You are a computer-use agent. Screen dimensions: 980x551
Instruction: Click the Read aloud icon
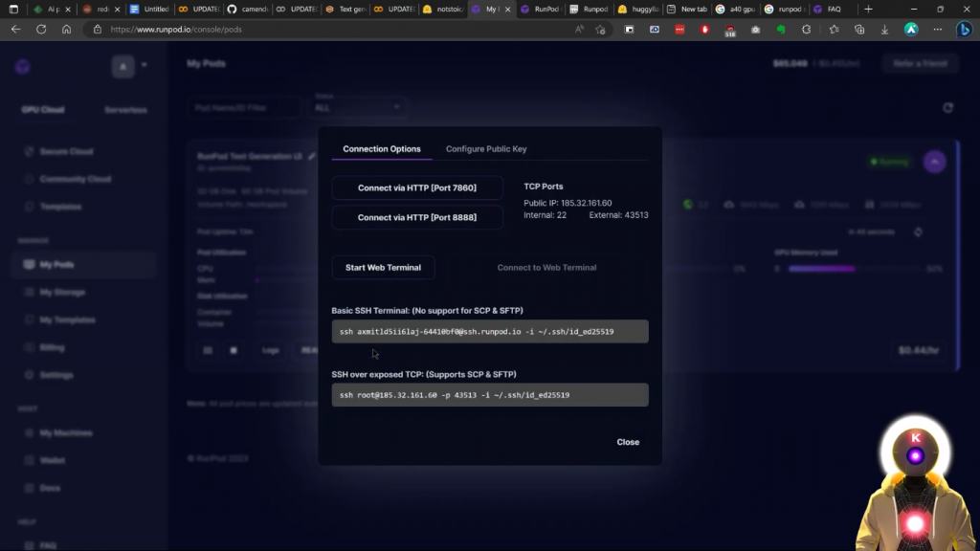click(579, 30)
